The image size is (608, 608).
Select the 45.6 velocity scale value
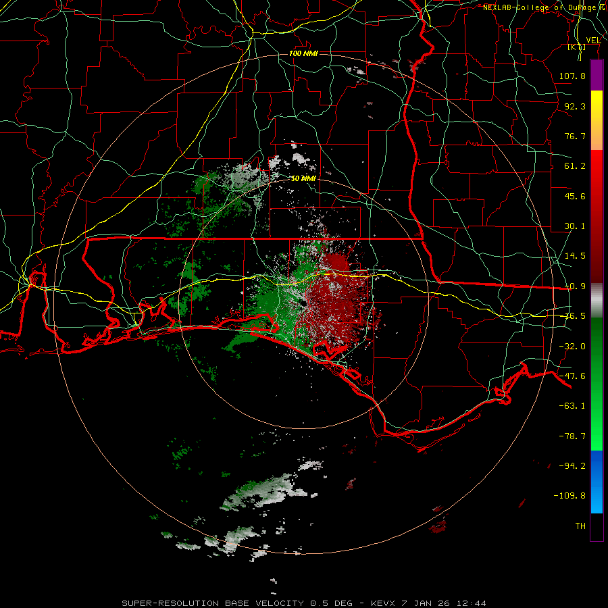coord(575,196)
